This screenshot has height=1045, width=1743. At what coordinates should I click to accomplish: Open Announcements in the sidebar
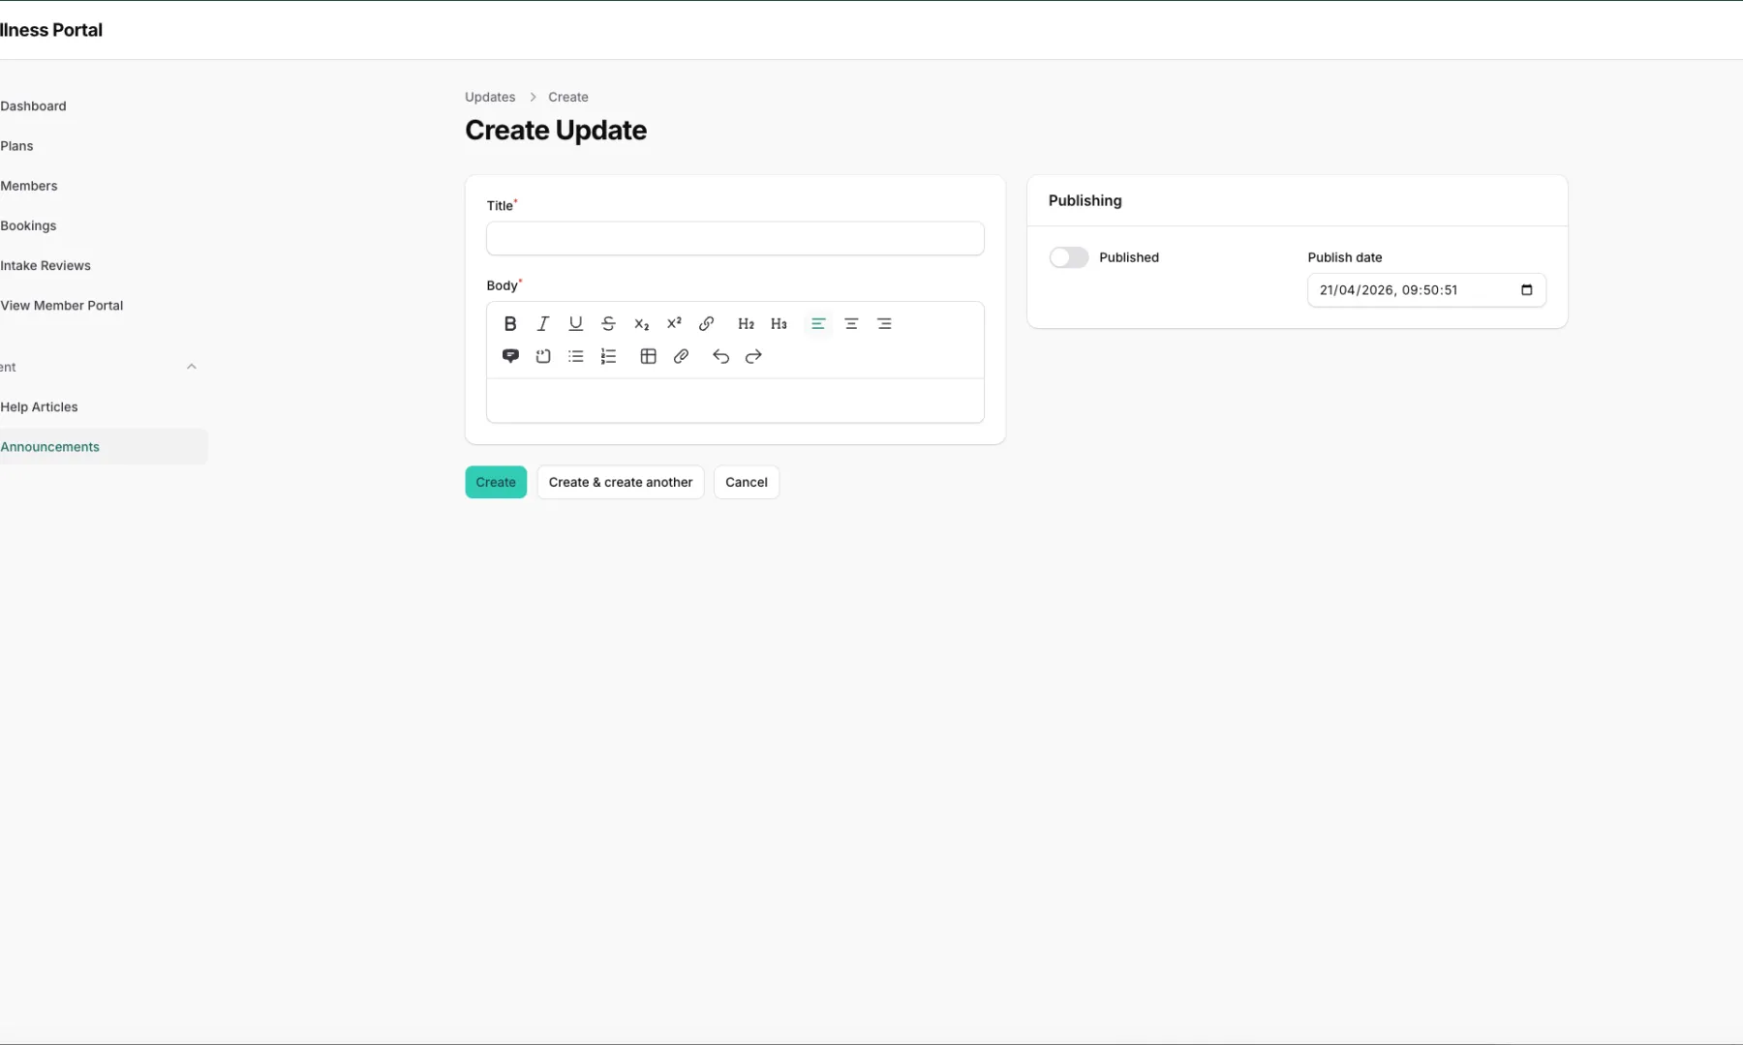[x=49, y=446]
